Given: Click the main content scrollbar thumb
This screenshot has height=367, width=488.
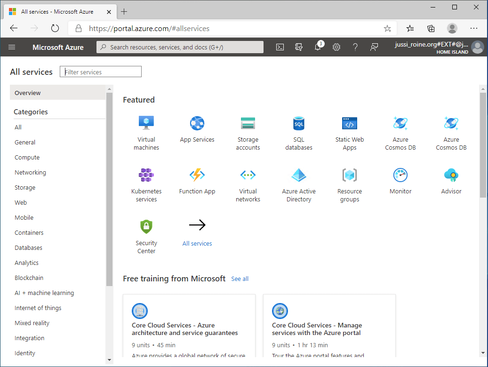Looking at the screenshot, I should pos(483,145).
